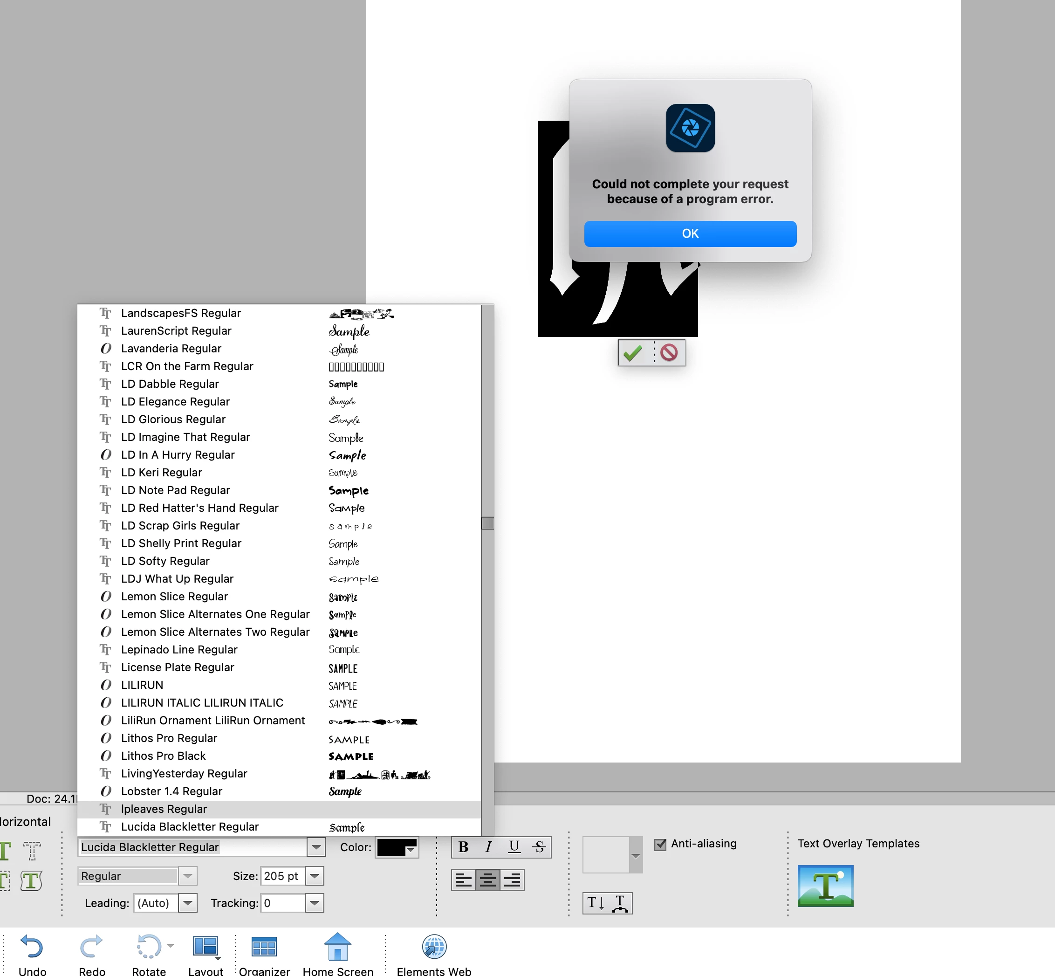Screen dimensions: 1055x976
Task: Click the Create Warped Text icon
Action: (x=620, y=903)
